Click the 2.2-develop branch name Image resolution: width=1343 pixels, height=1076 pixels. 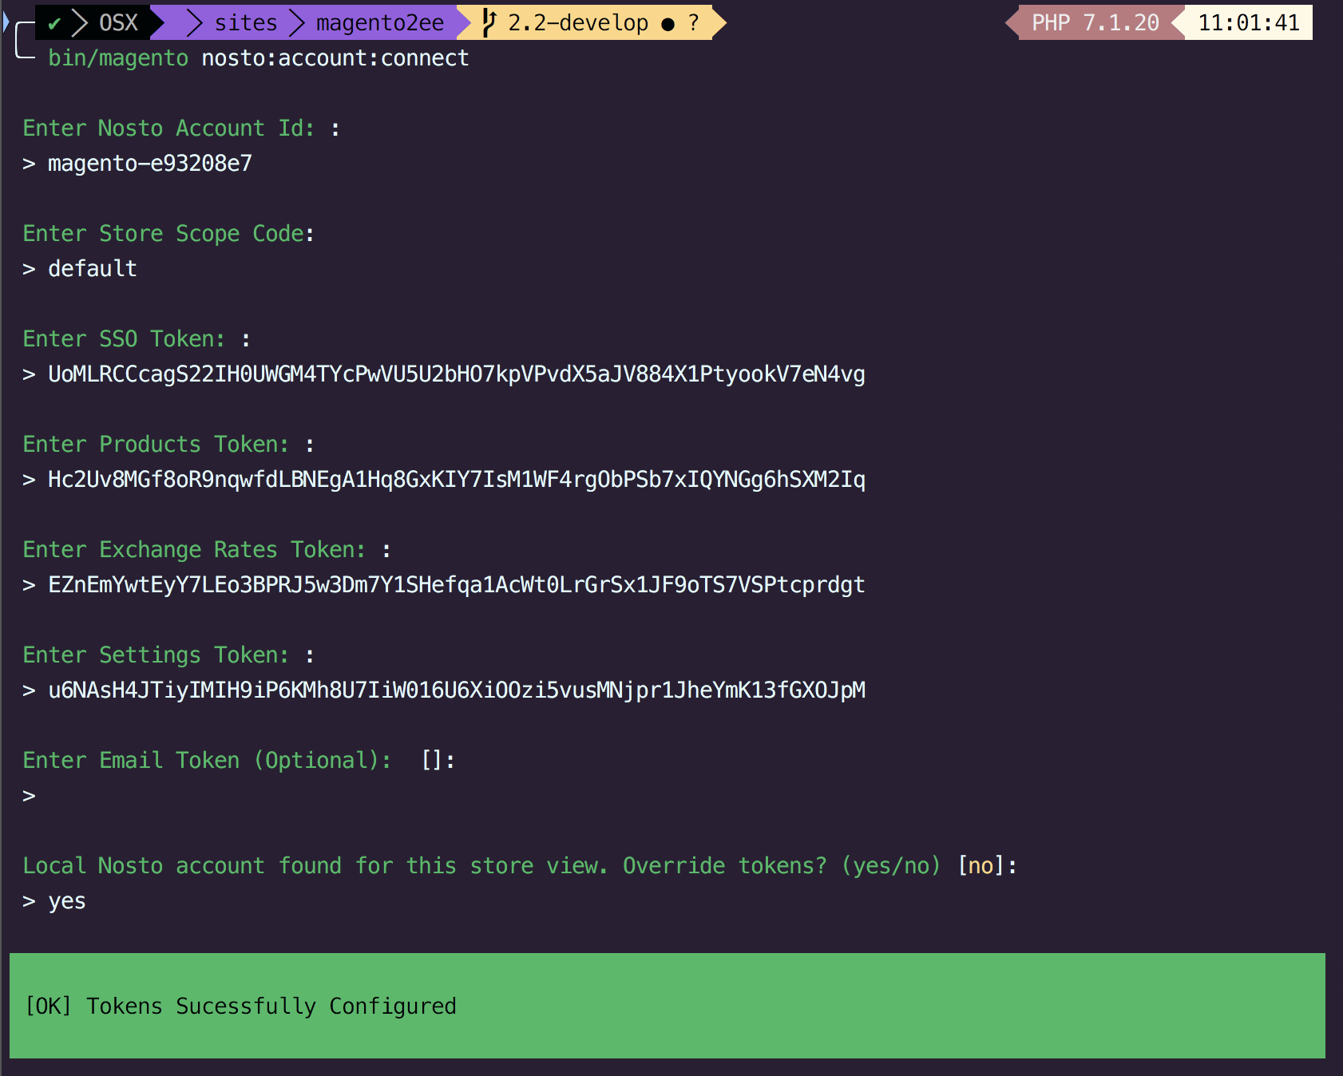pyautogui.click(x=577, y=23)
